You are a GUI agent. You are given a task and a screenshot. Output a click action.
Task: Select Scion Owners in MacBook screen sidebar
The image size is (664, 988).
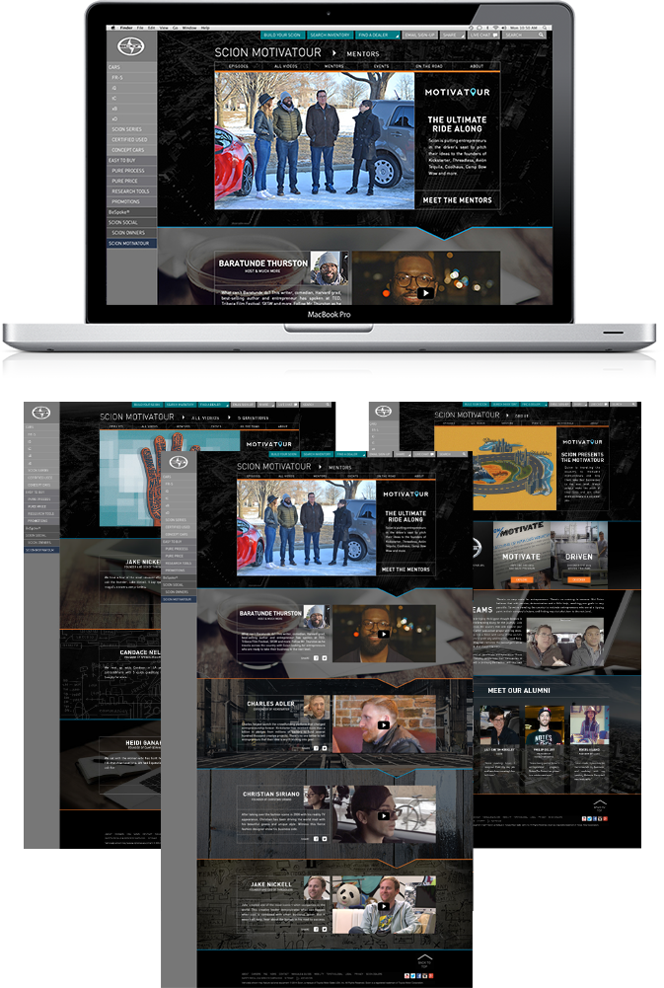pos(131,233)
